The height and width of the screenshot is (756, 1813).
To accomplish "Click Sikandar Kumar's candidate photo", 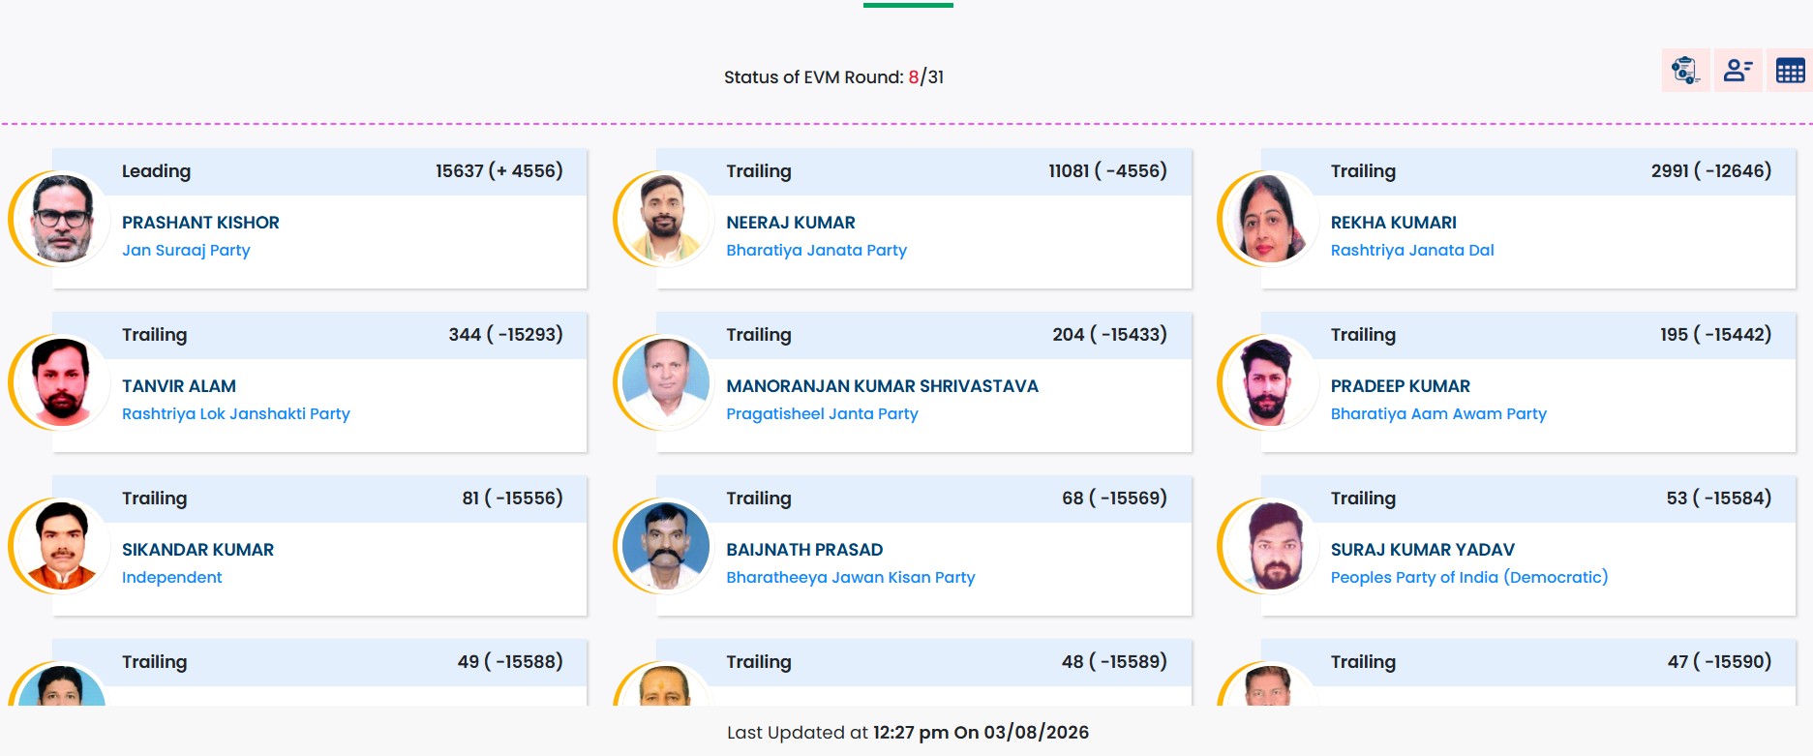I will pyautogui.click(x=62, y=546).
